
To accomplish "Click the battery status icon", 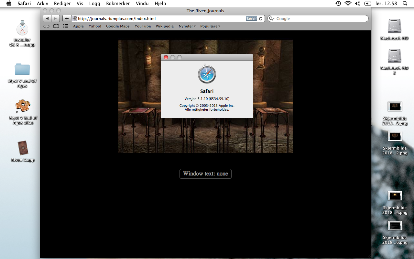I will click(368, 4).
